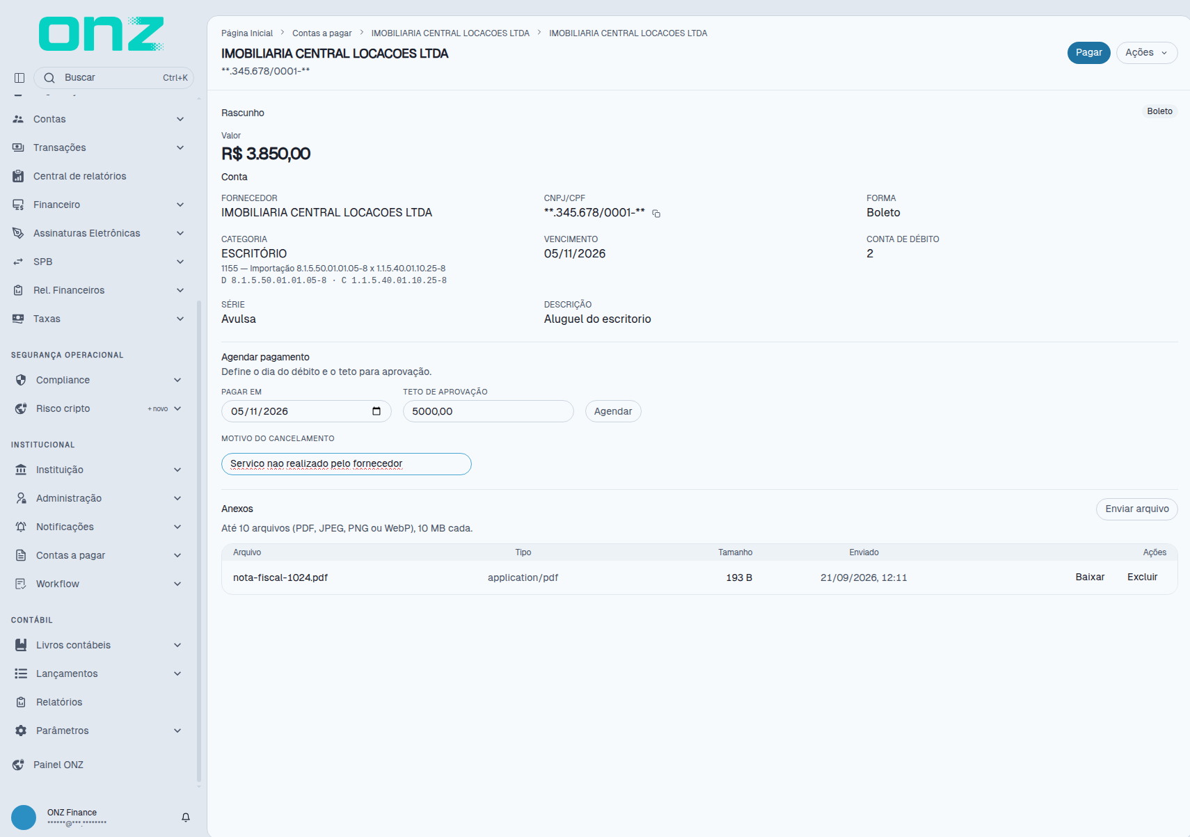Open the Administração menu item
Viewport: 1190px width, 837px height.
[x=98, y=498]
